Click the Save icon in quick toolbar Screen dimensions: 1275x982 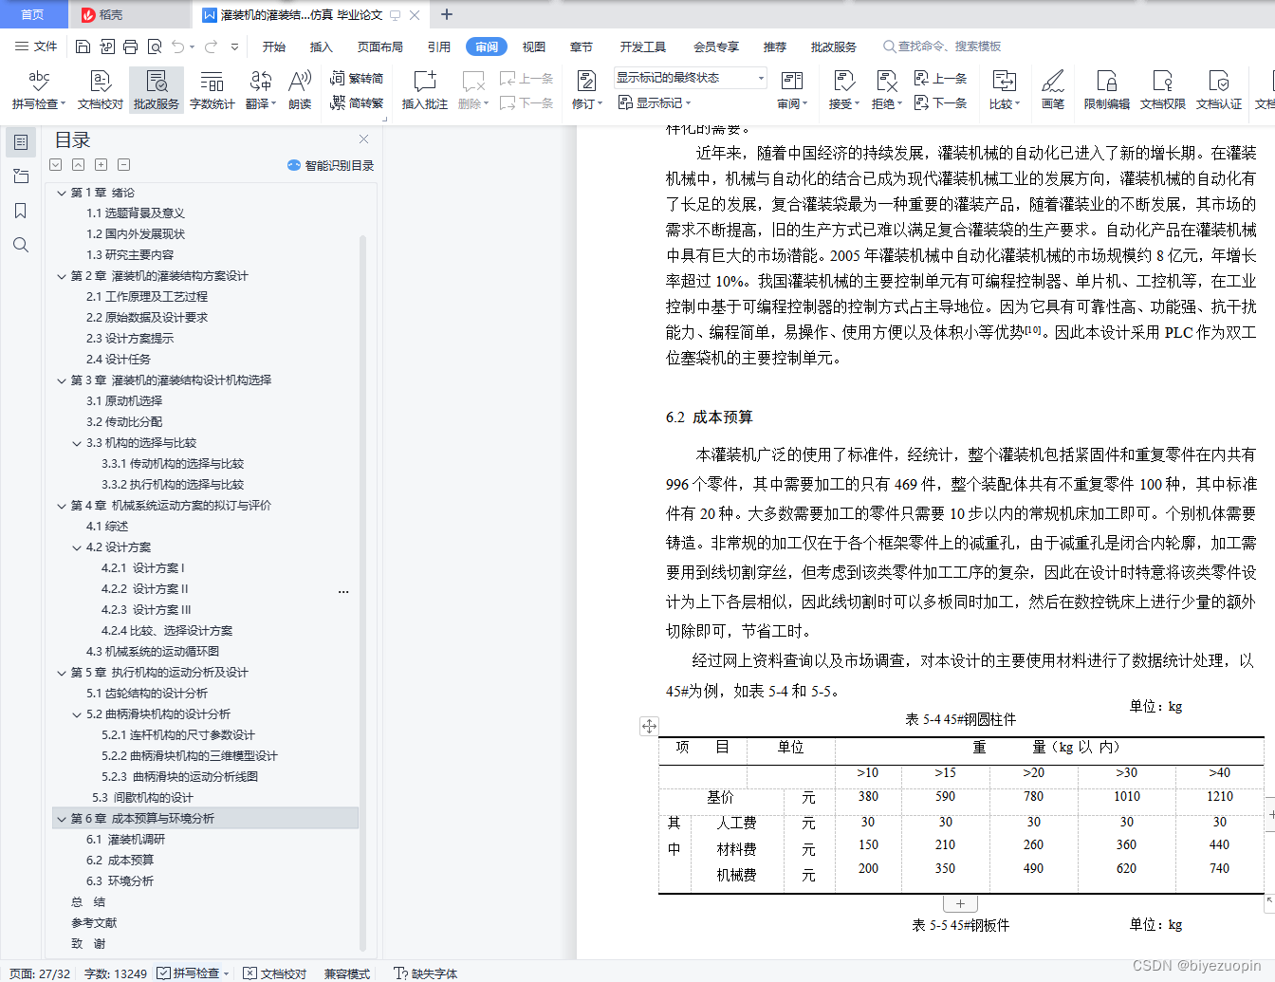click(x=83, y=46)
